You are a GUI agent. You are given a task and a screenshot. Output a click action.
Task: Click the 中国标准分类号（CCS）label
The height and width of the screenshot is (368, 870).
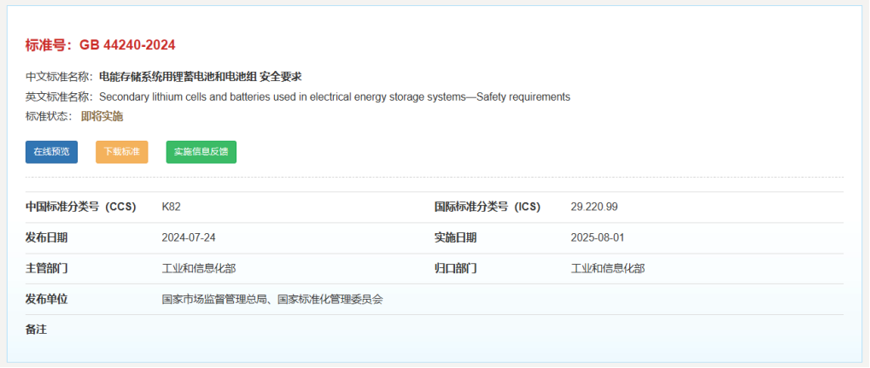pos(81,207)
